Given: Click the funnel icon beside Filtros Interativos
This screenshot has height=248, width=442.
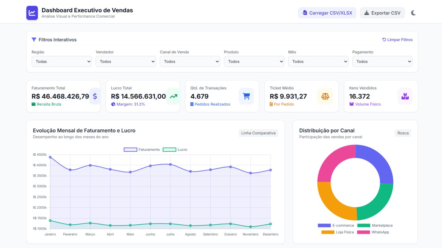Looking at the screenshot, I should [x=34, y=40].
